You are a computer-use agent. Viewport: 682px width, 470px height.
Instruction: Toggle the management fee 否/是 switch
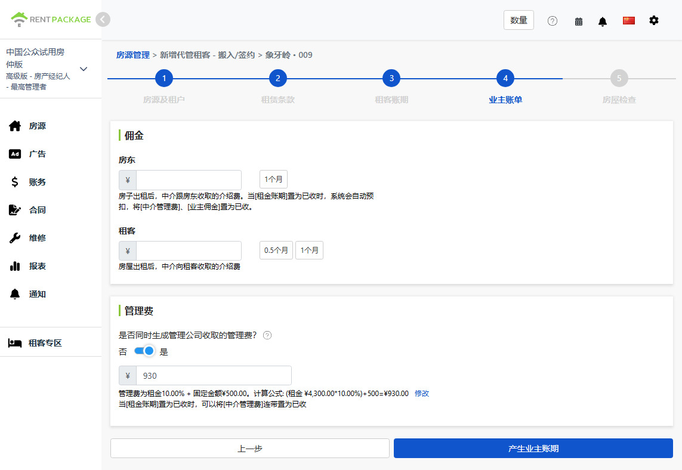(x=144, y=351)
